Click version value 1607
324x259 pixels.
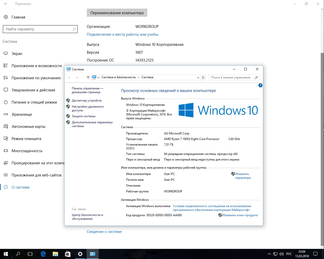click(139, 52)
